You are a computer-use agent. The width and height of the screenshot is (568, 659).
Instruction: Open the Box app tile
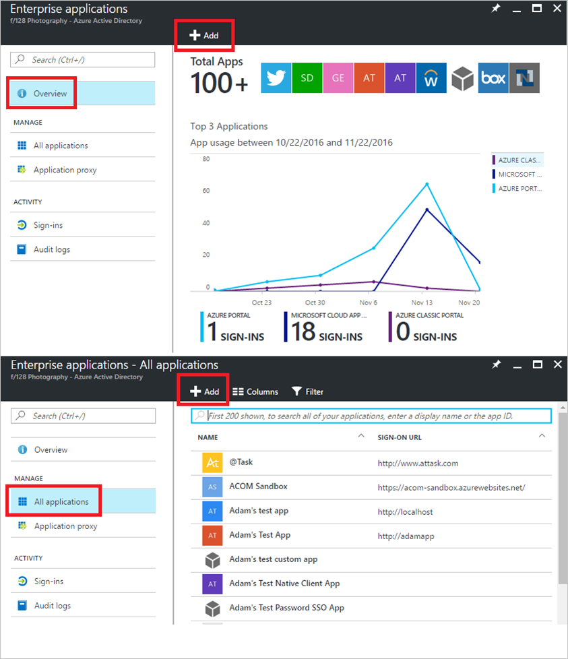click(493, 77)
